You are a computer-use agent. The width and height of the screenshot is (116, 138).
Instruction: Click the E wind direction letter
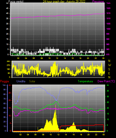(x=109, y=73)
